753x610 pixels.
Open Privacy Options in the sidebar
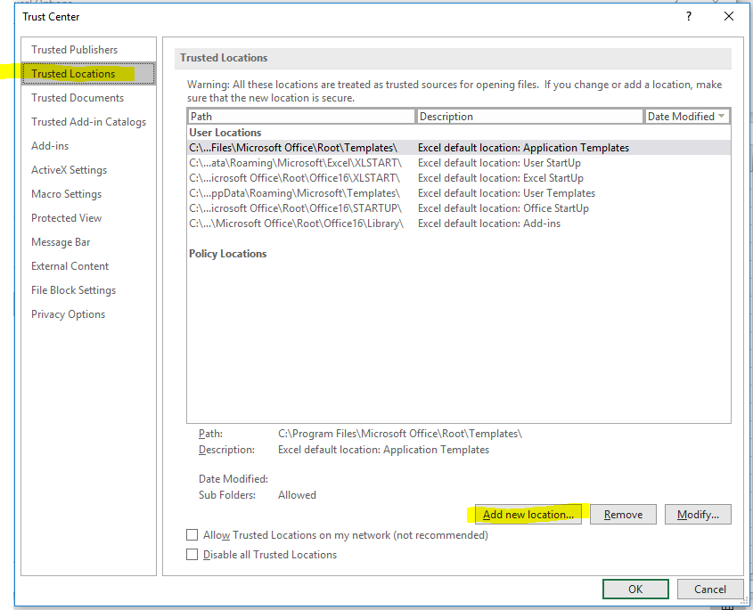(68, 314)
